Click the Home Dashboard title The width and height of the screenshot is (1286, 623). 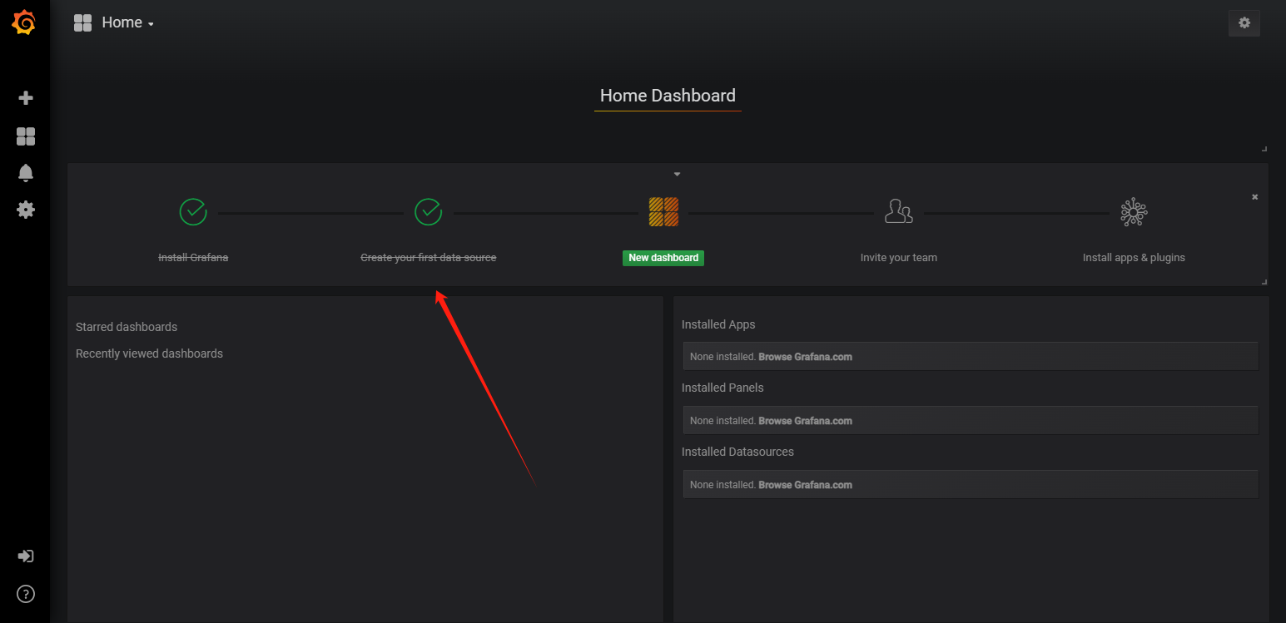click(x=668, y=96)
